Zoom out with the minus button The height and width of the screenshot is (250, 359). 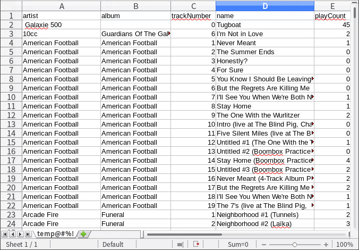(264, 245)
